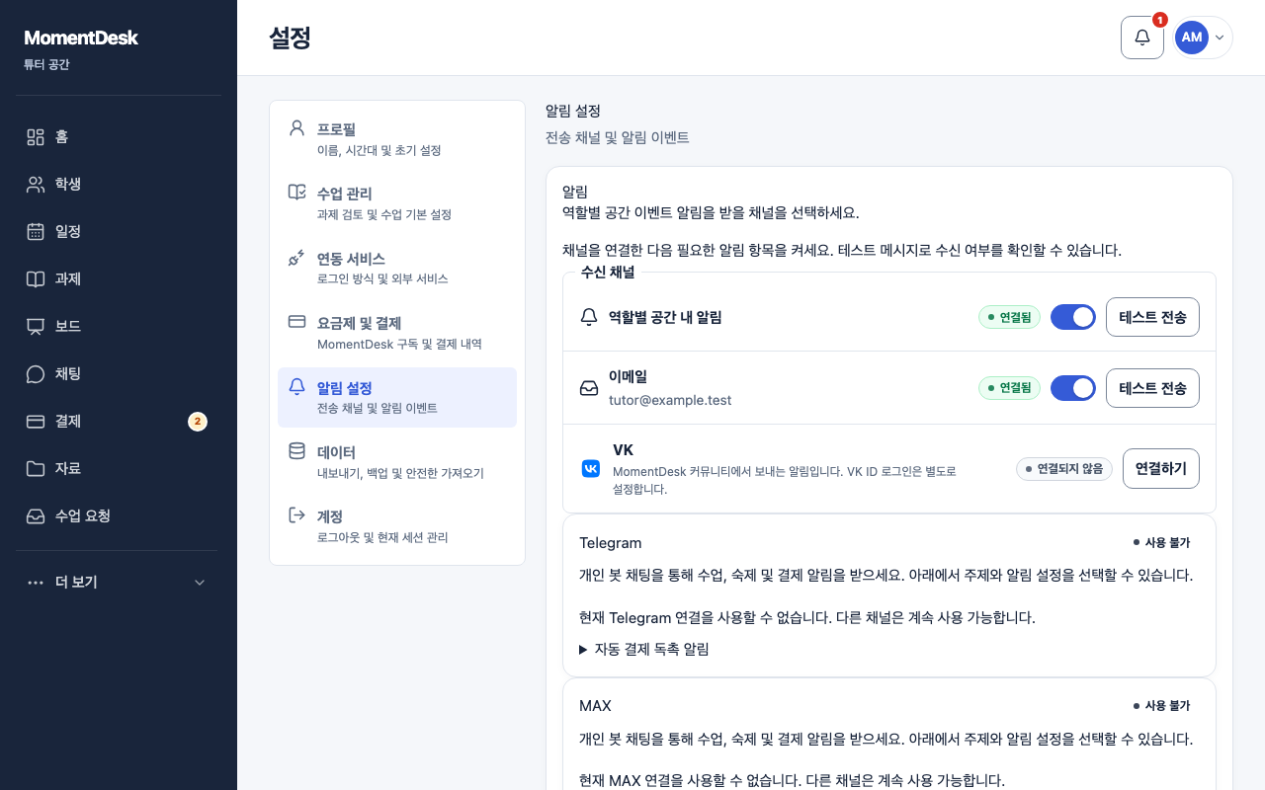
Task: Click the 결제 card icon in sidebar
Action: [36, 422]
